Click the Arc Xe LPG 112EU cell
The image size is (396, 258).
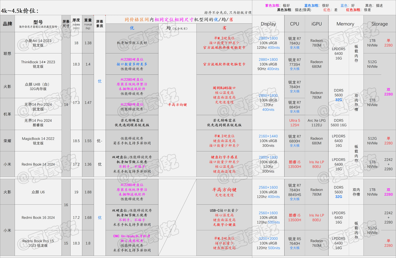(x=317, y=123)
